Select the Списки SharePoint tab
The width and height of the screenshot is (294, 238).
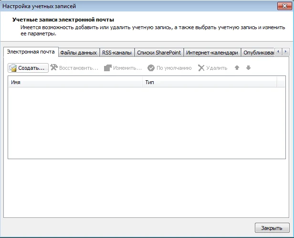pyautogui.click(x=159, y=53)
